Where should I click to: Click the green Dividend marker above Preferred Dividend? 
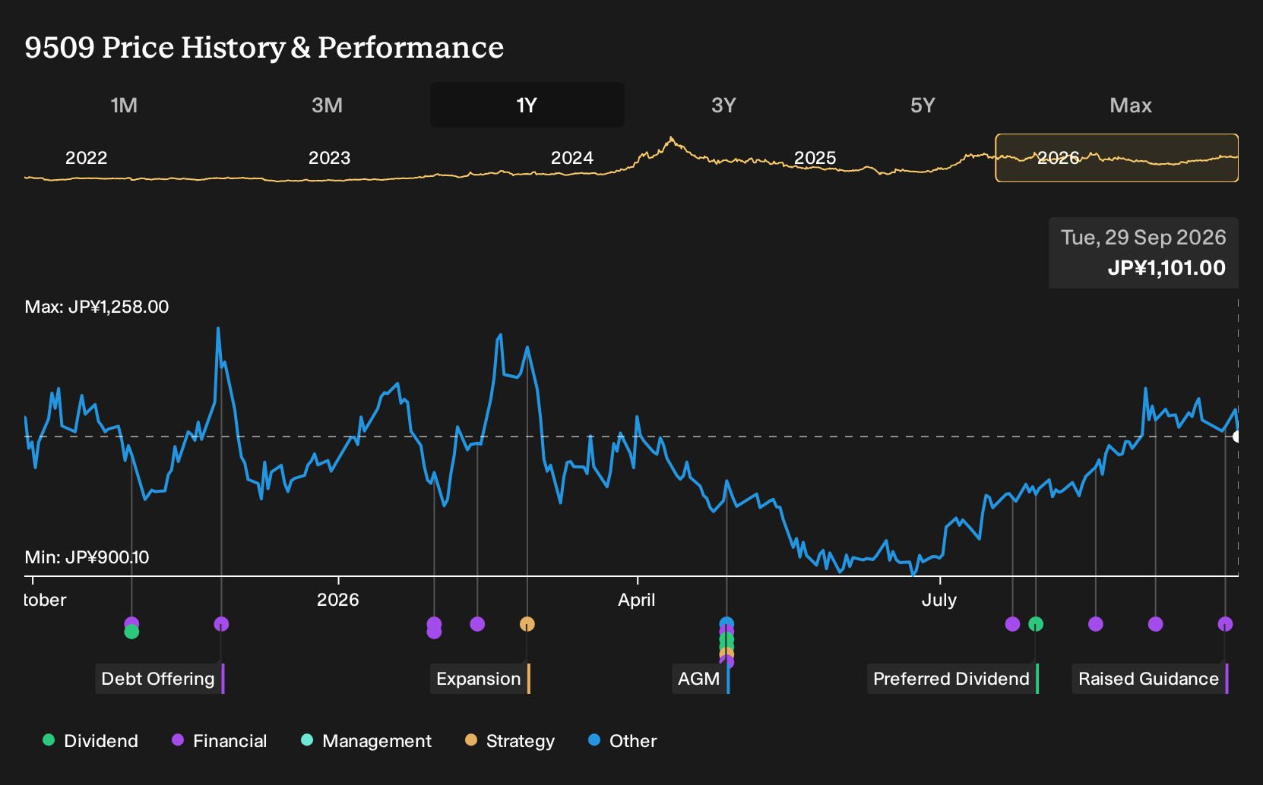tap(1036, 624)
